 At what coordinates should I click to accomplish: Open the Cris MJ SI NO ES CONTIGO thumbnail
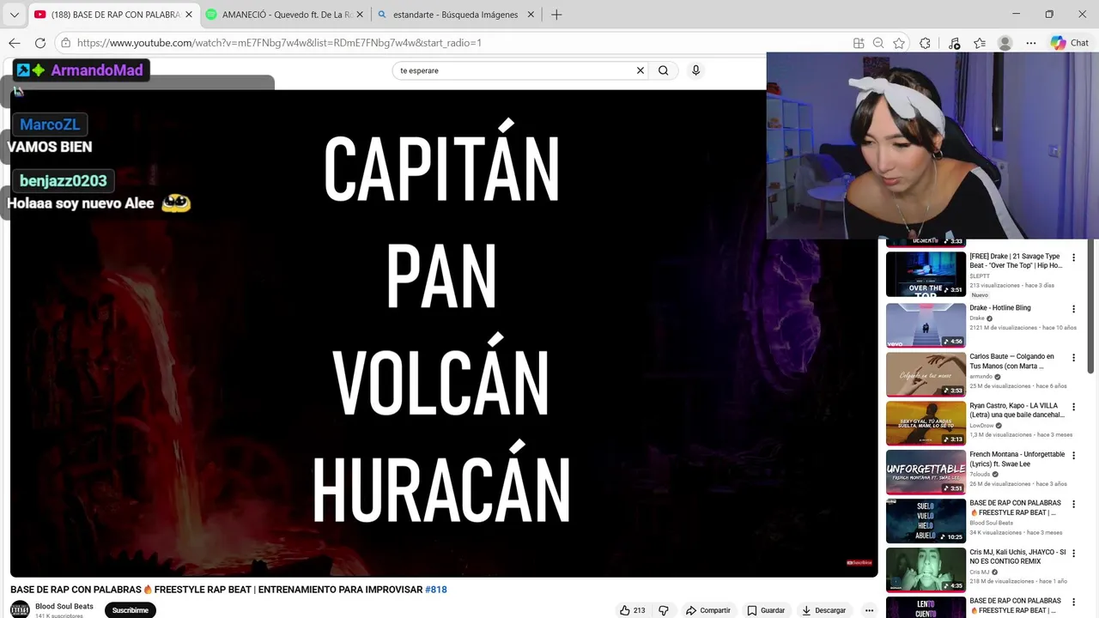tap(926, 570)
